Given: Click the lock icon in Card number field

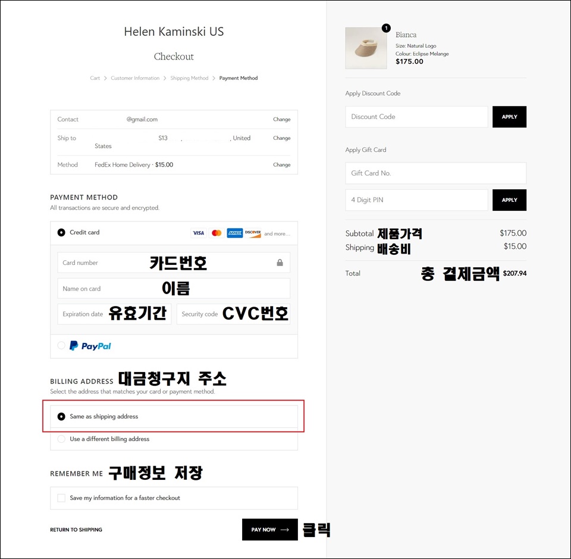Looking at the screenshot, I should 280,263.
